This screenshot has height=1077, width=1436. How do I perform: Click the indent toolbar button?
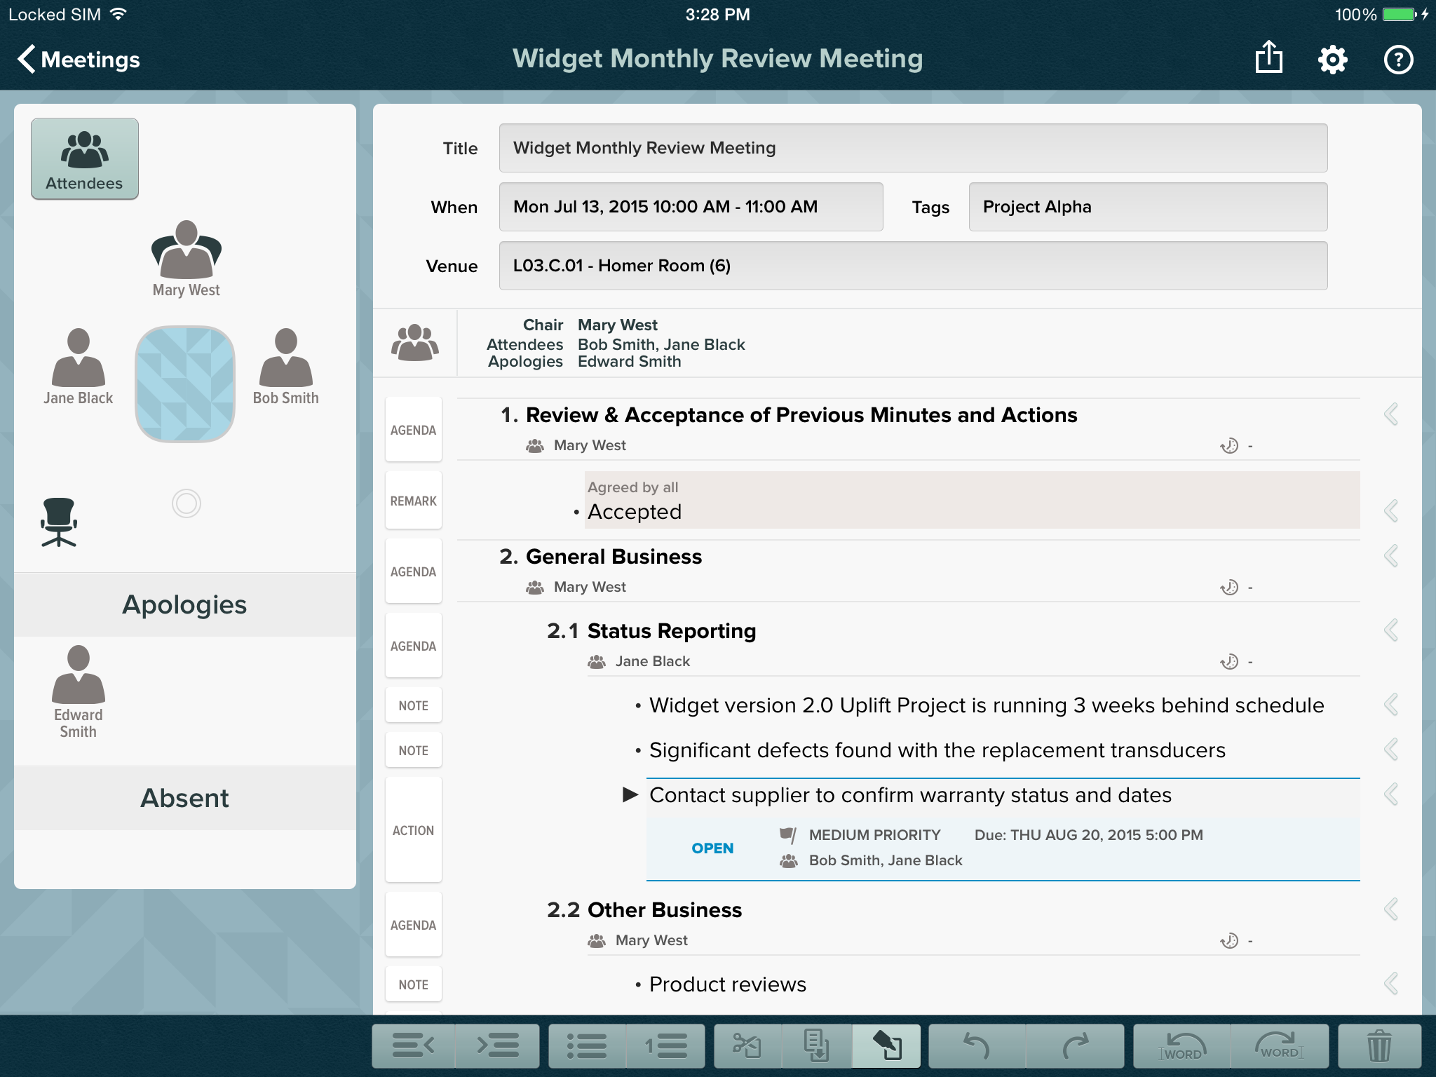coord(498,1046)
